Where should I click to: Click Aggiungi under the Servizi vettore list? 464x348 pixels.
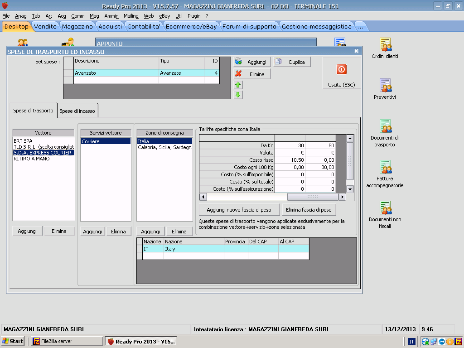click(x=92, y=232)
